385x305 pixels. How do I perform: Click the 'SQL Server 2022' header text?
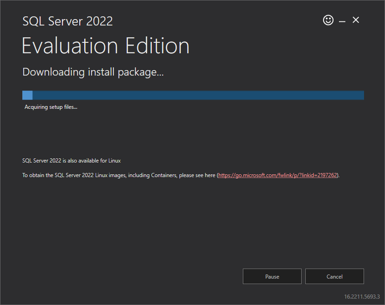67,21
